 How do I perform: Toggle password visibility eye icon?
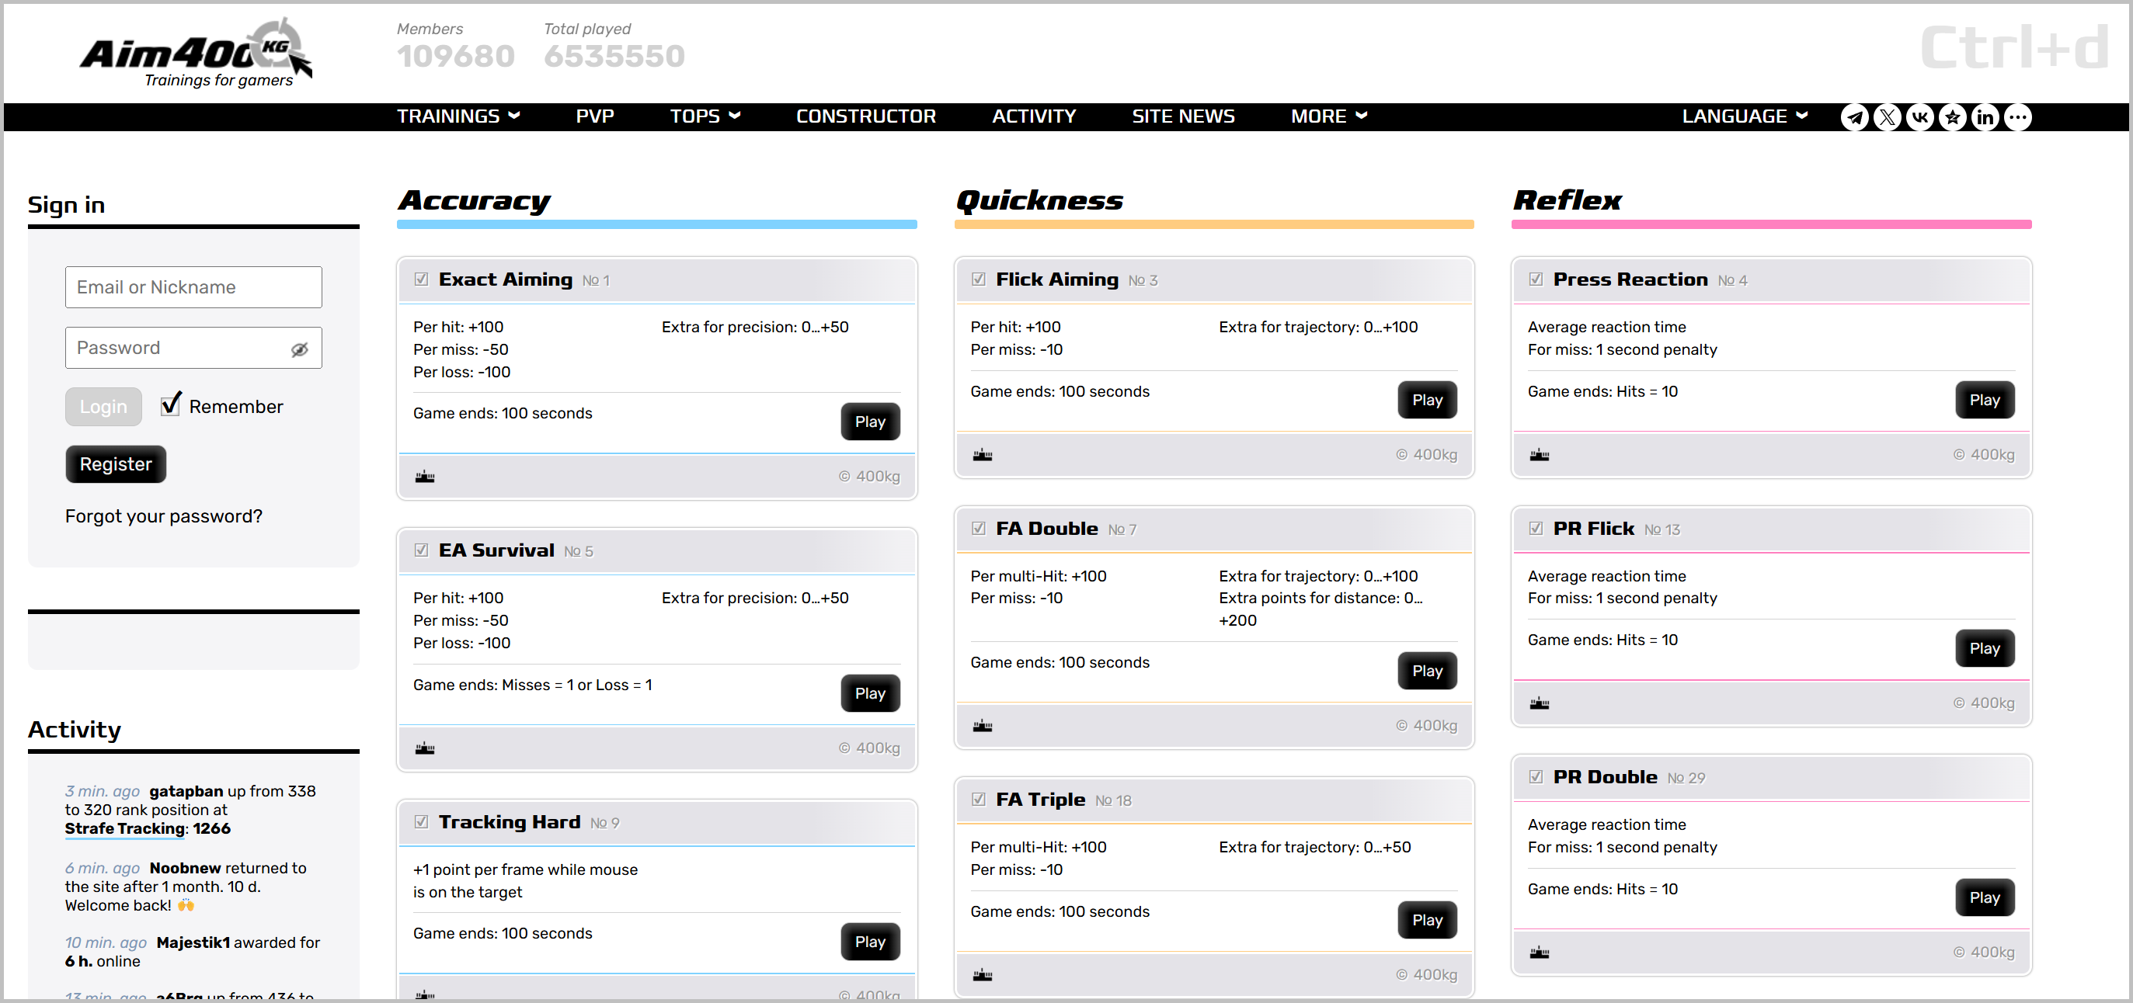300,349
